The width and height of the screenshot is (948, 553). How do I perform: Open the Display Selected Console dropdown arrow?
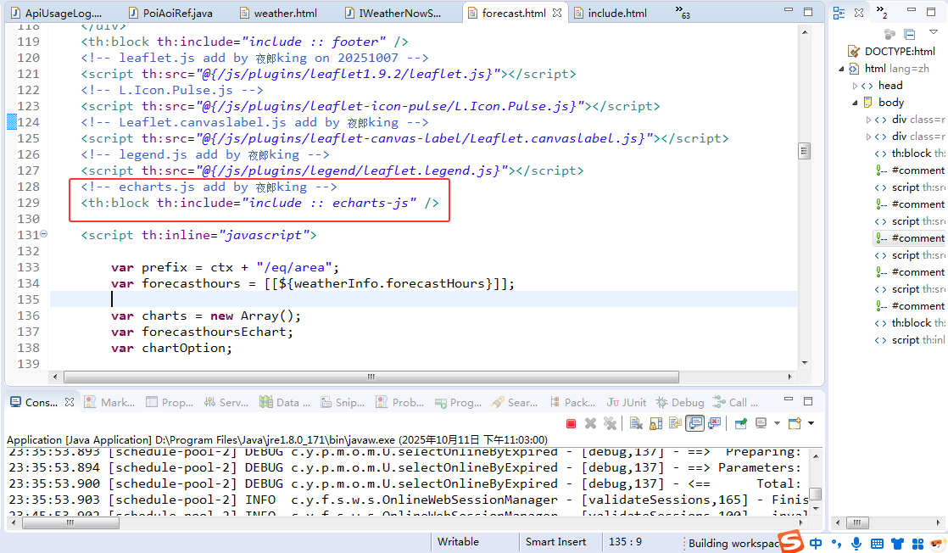pyautogui.click(x=777, y=423)
